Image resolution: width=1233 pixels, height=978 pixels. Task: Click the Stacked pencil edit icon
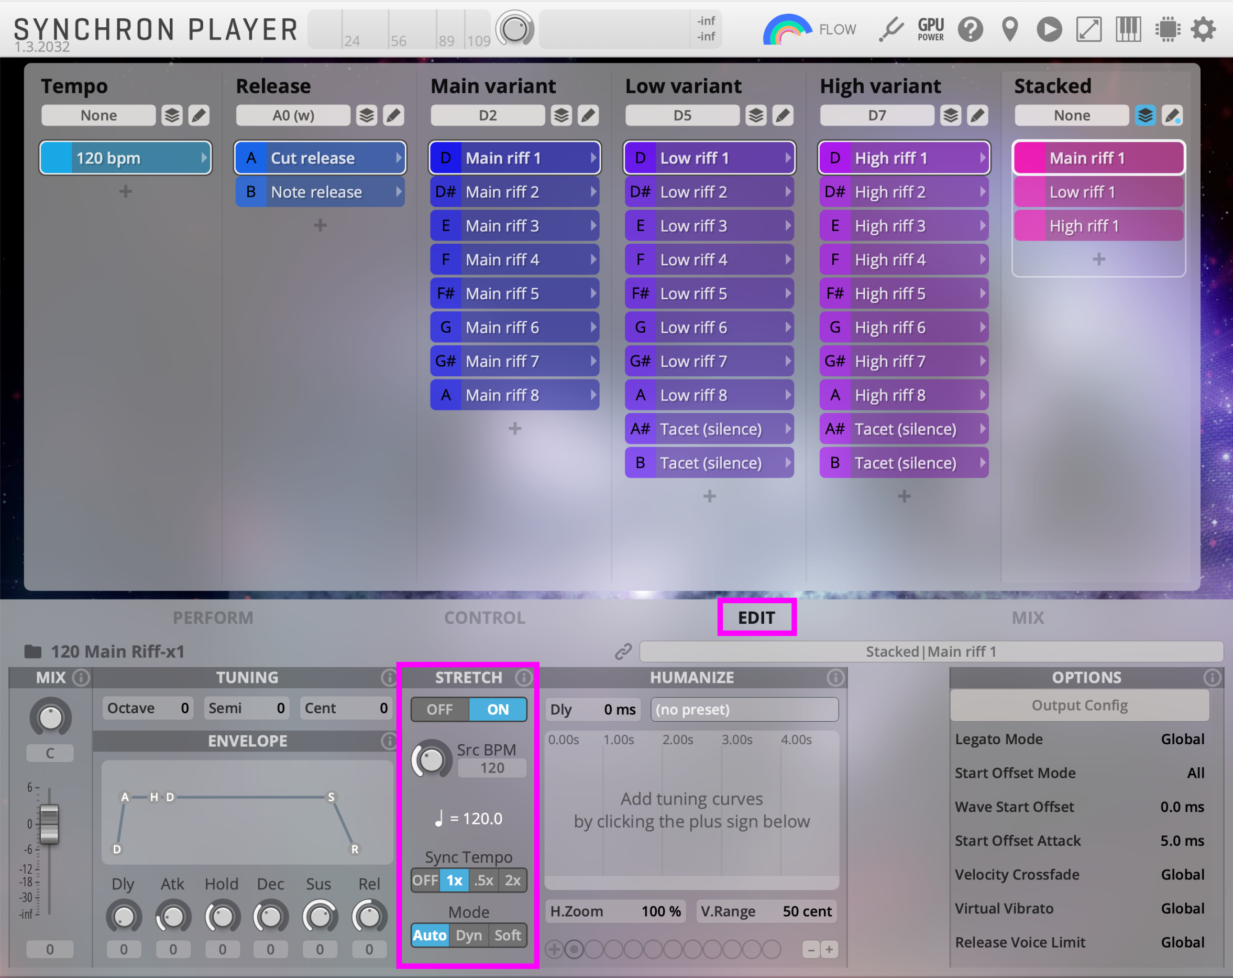tap(1172, 116)
